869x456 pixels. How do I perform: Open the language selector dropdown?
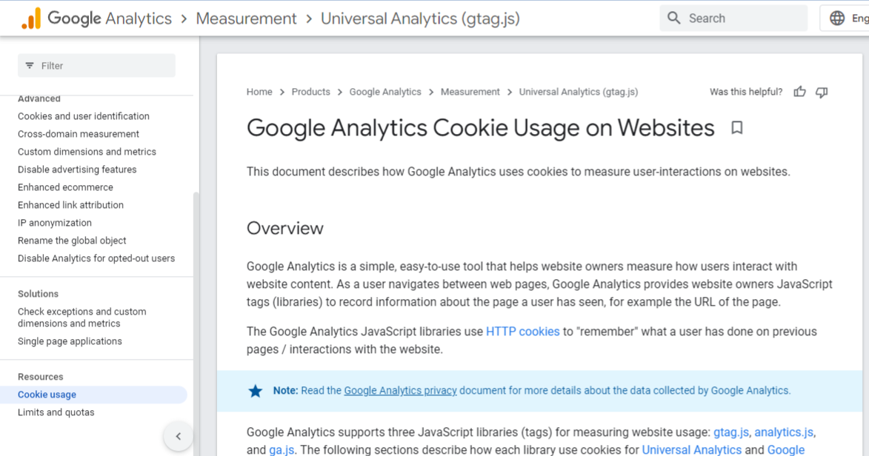(852, 19)
